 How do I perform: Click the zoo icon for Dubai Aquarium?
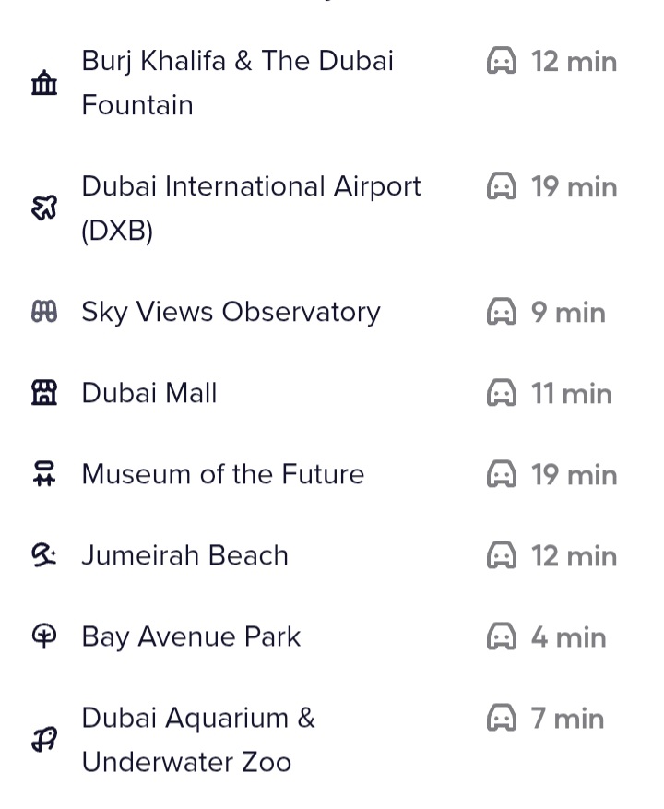pos(44,740)
